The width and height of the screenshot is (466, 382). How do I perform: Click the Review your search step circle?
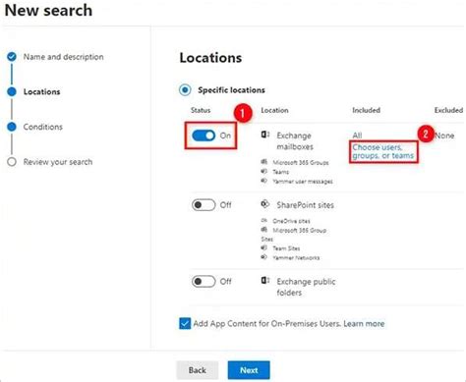coord(12,162)
